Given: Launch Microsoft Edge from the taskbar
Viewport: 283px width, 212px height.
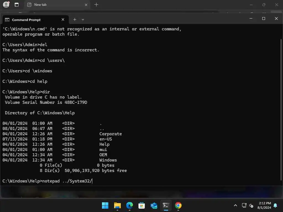Looking at the screenshot, I should tap(129, 205).
